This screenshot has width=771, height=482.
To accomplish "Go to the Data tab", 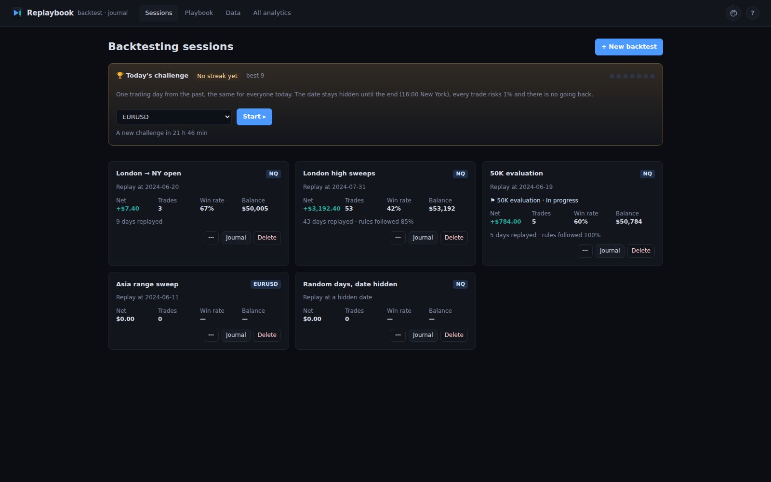I will [x=233, y=13].
